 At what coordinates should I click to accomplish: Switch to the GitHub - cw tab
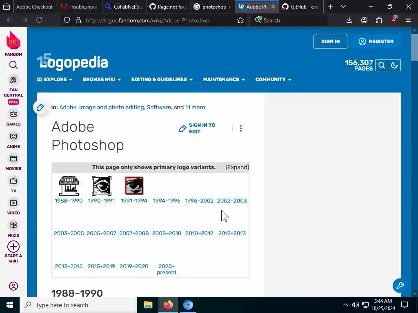[301, 7]
